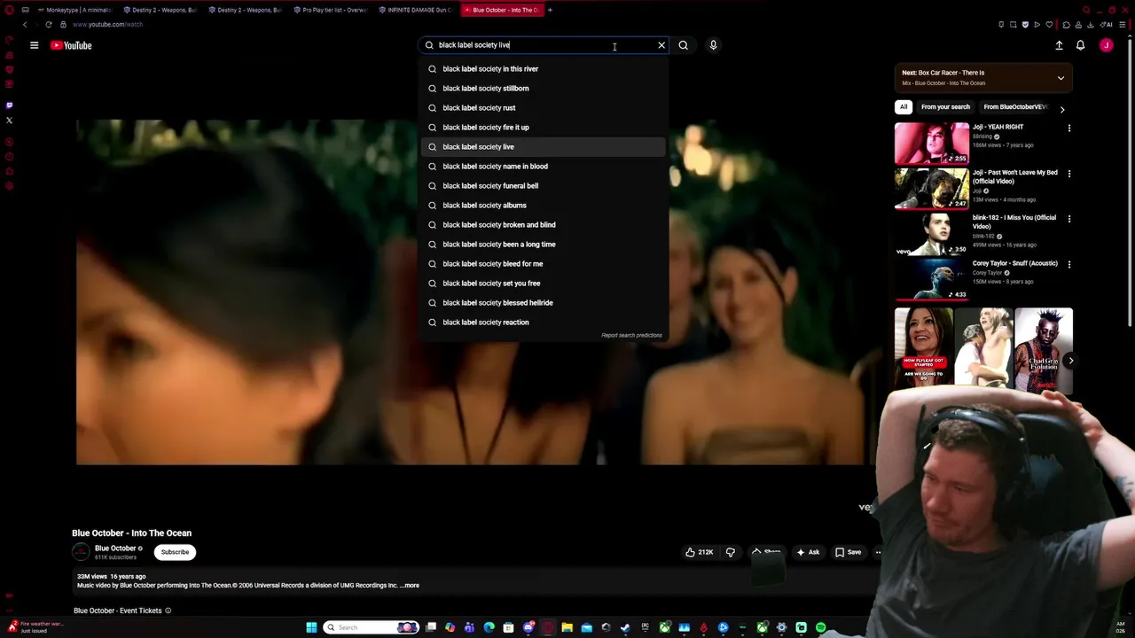Go to the YouTube home logo
Image resolution: width=1135 pixels, height=638 pixels.
tap(71, 45)
